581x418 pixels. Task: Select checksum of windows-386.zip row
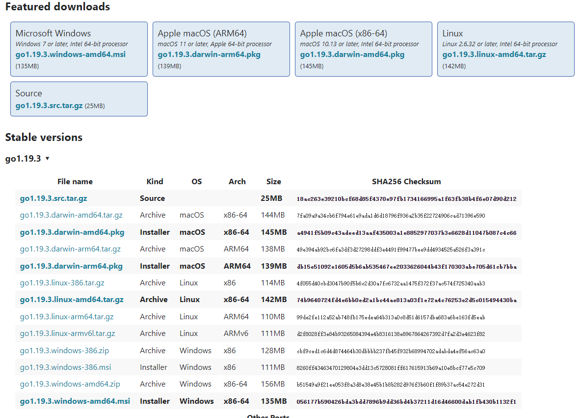click(391, 351)
